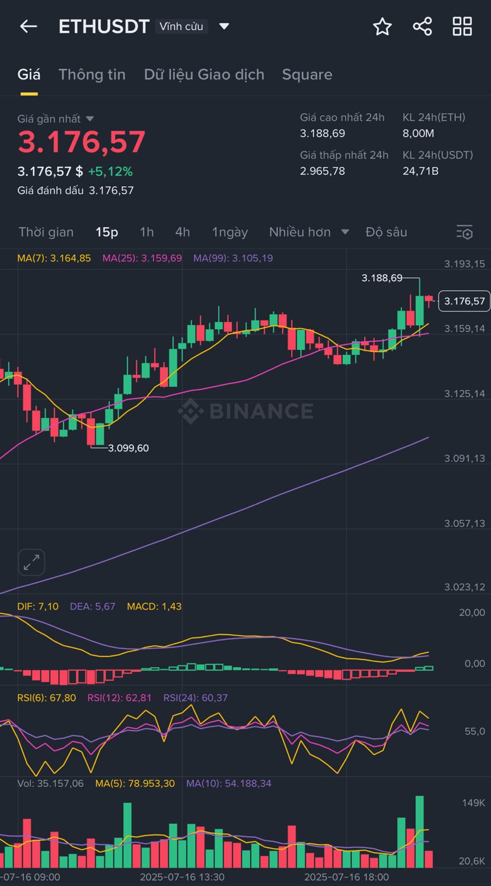This screenshot has width=491, height=886.
Task: Tap the DEA: 5,67 value
Action: click(x=93, y=606)
